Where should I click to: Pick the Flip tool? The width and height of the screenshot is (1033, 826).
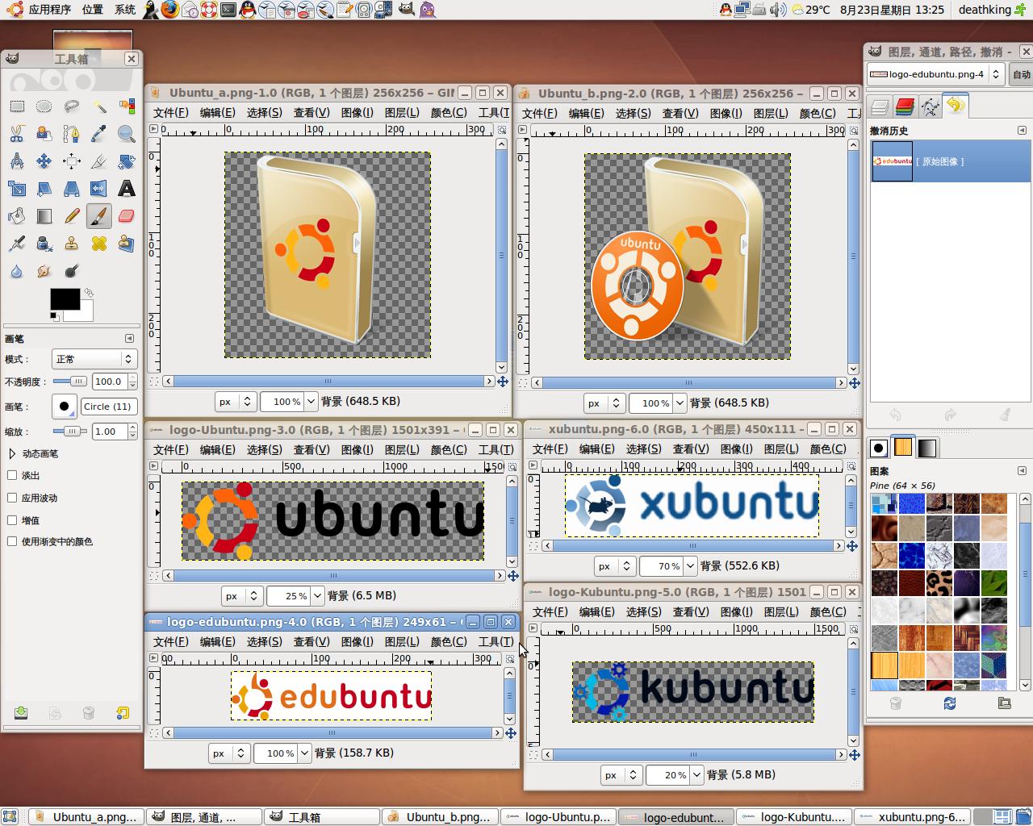[x=99, y=189]
